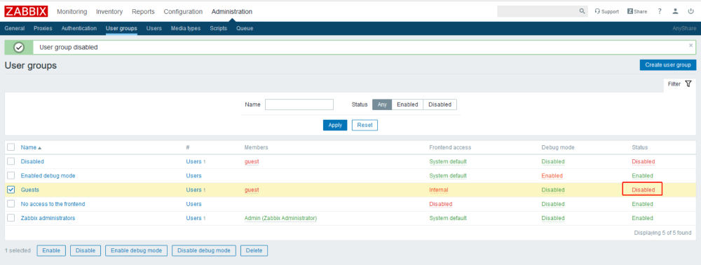The width and height of the screenshot is (701, 265).
Task: Open No access to the frontend group
Action: point(53,204)
